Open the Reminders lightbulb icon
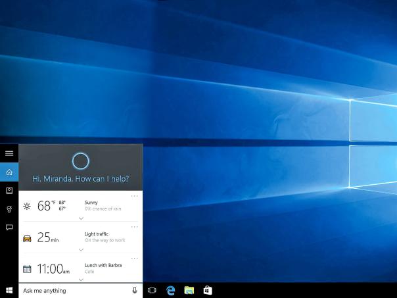This screenshot has width=397, height=298. pyautogui.click(x=9, y=209)
